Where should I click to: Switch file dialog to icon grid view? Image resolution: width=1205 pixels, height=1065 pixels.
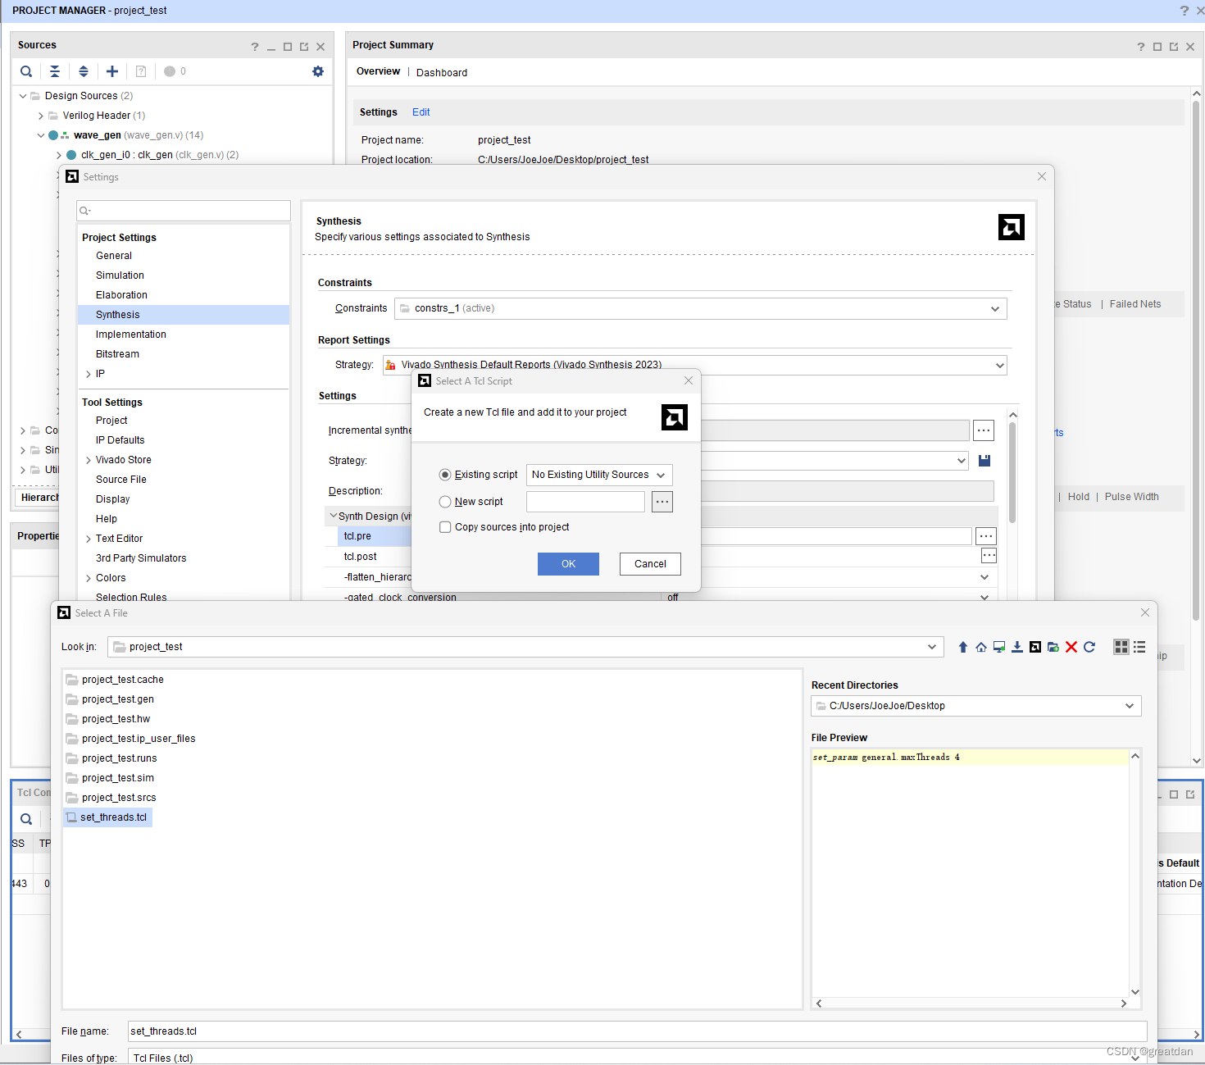coord(1121,647)
